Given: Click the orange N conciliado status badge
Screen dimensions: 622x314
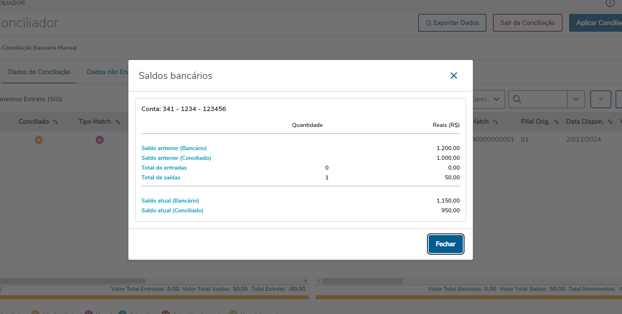Looking at the screenshot, I should coord(38,140).
